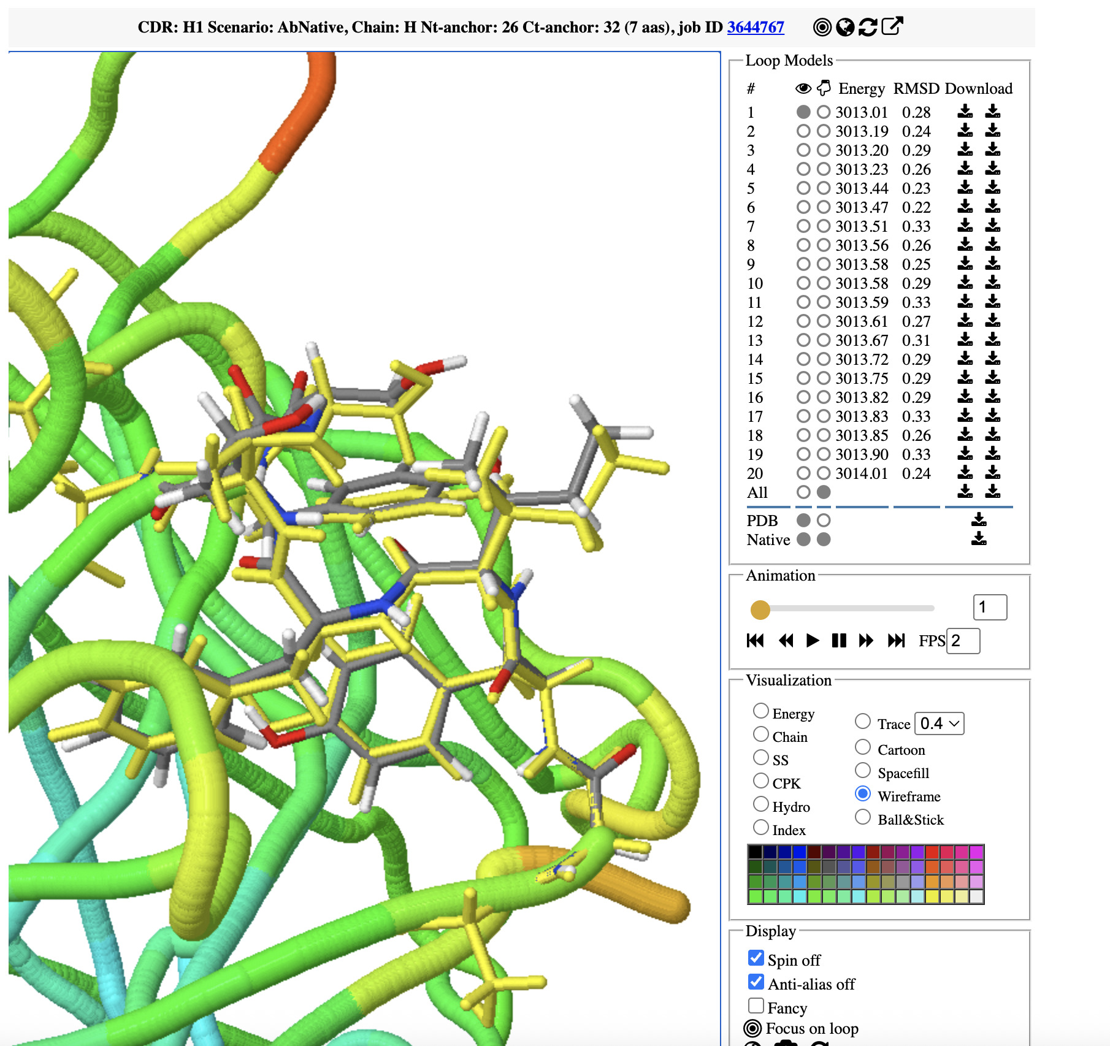
Task: Open job ID 3644767 link
Action: [x=755, y=27]
